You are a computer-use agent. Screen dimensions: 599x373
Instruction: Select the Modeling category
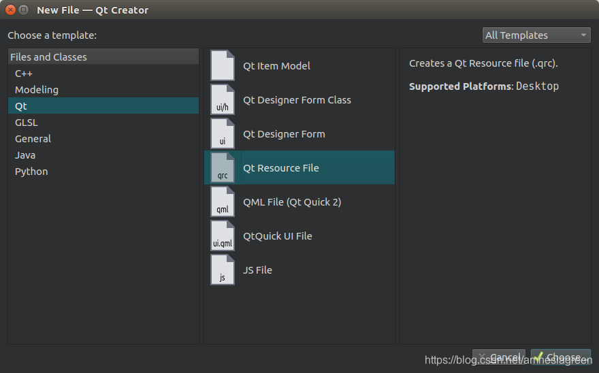103,90
